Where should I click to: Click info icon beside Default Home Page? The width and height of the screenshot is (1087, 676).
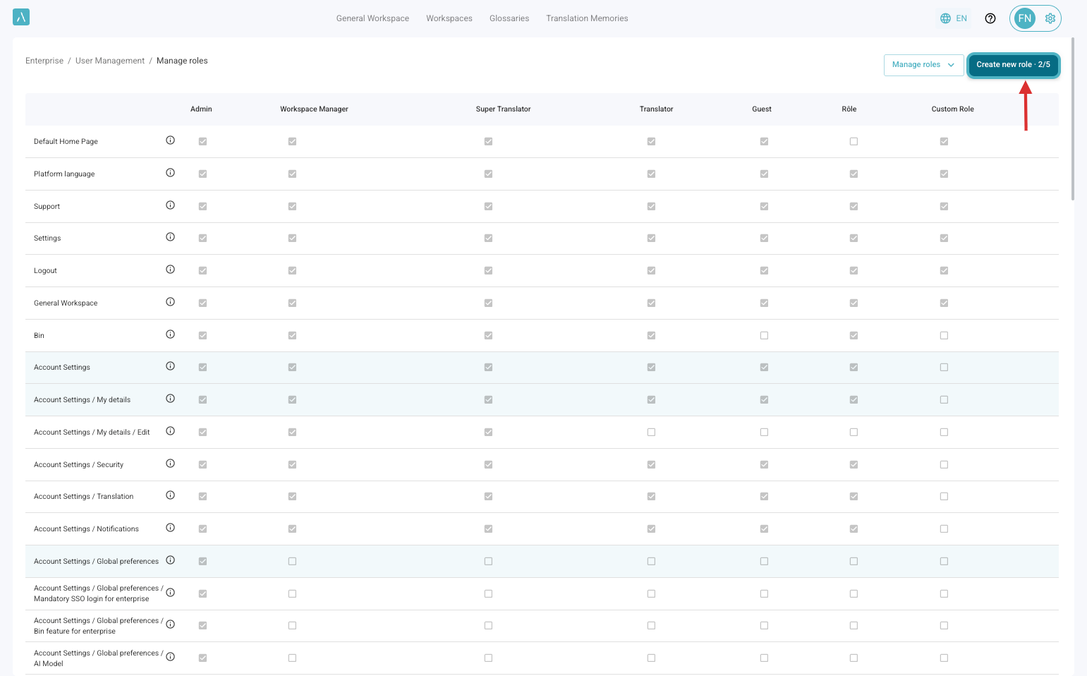click(170, 140)
